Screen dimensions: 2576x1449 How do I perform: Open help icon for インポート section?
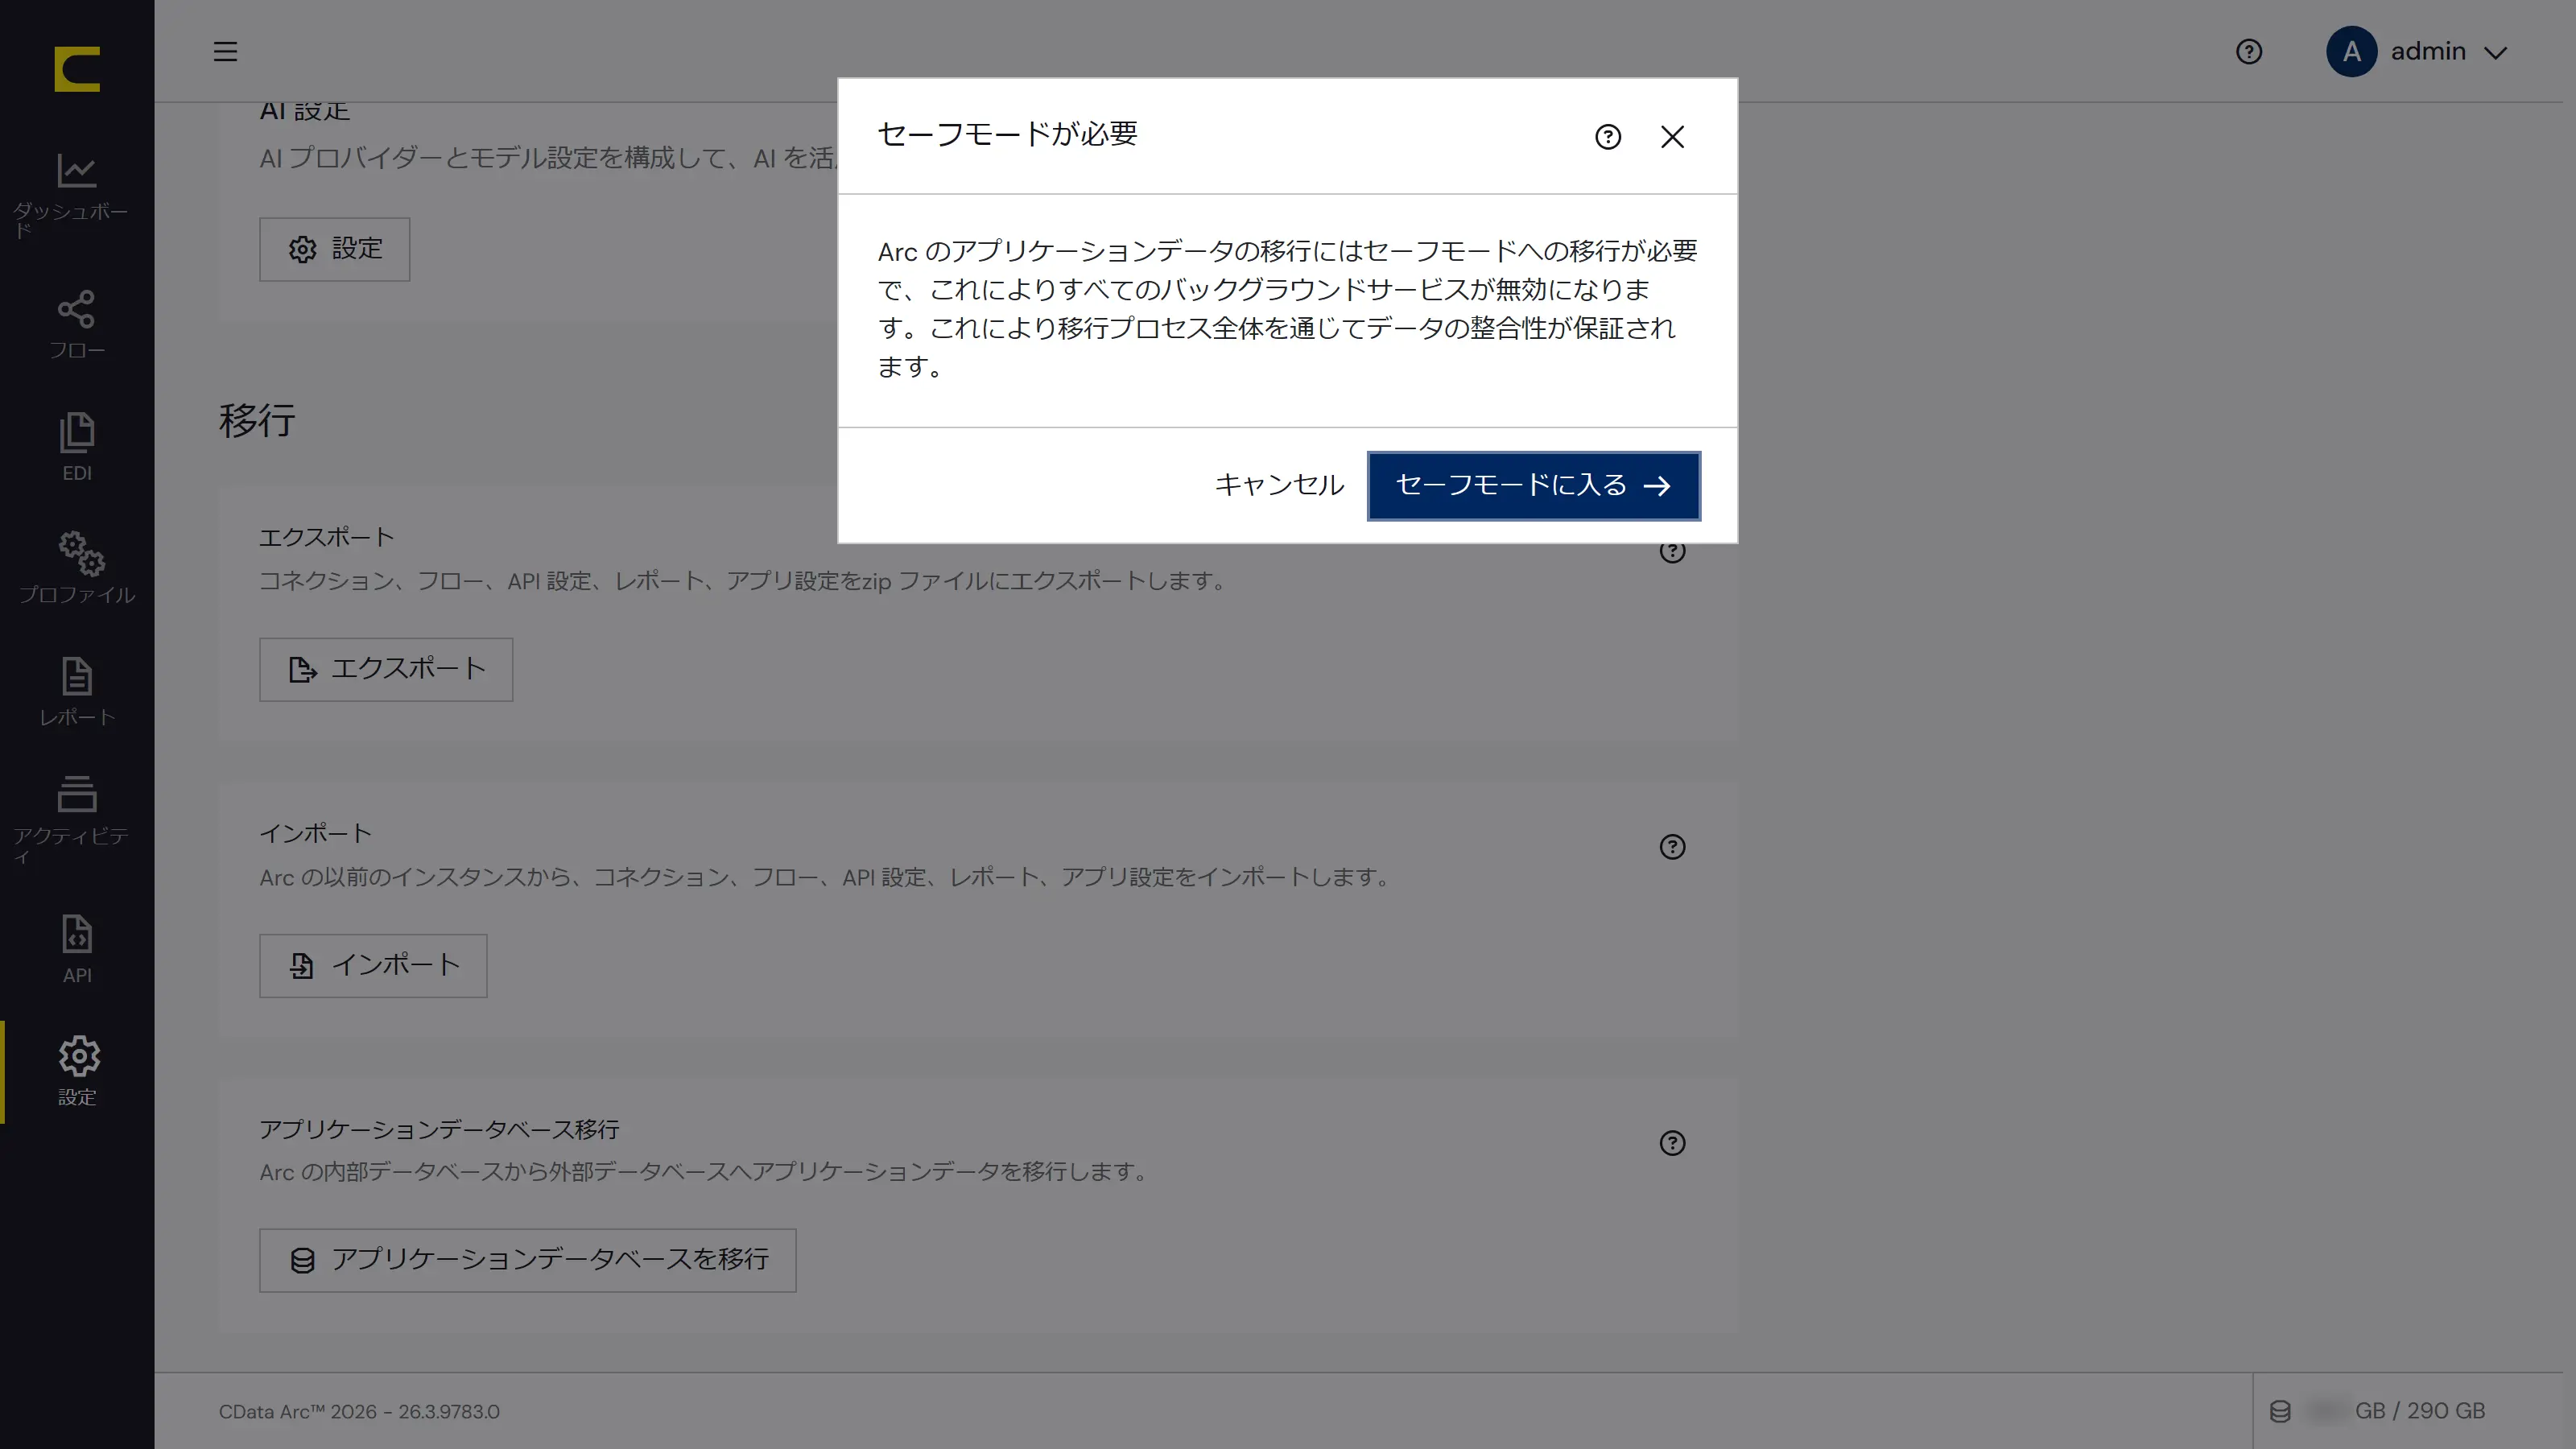tap(1672, 847)
